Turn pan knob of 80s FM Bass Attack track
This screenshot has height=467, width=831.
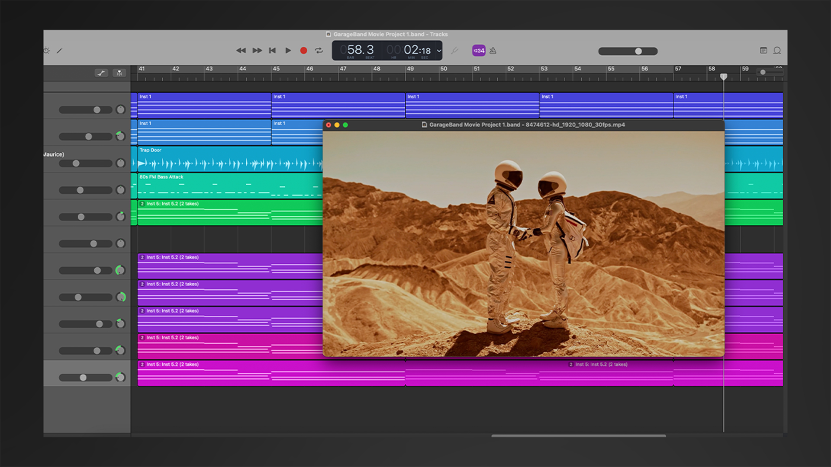point(120,190)
